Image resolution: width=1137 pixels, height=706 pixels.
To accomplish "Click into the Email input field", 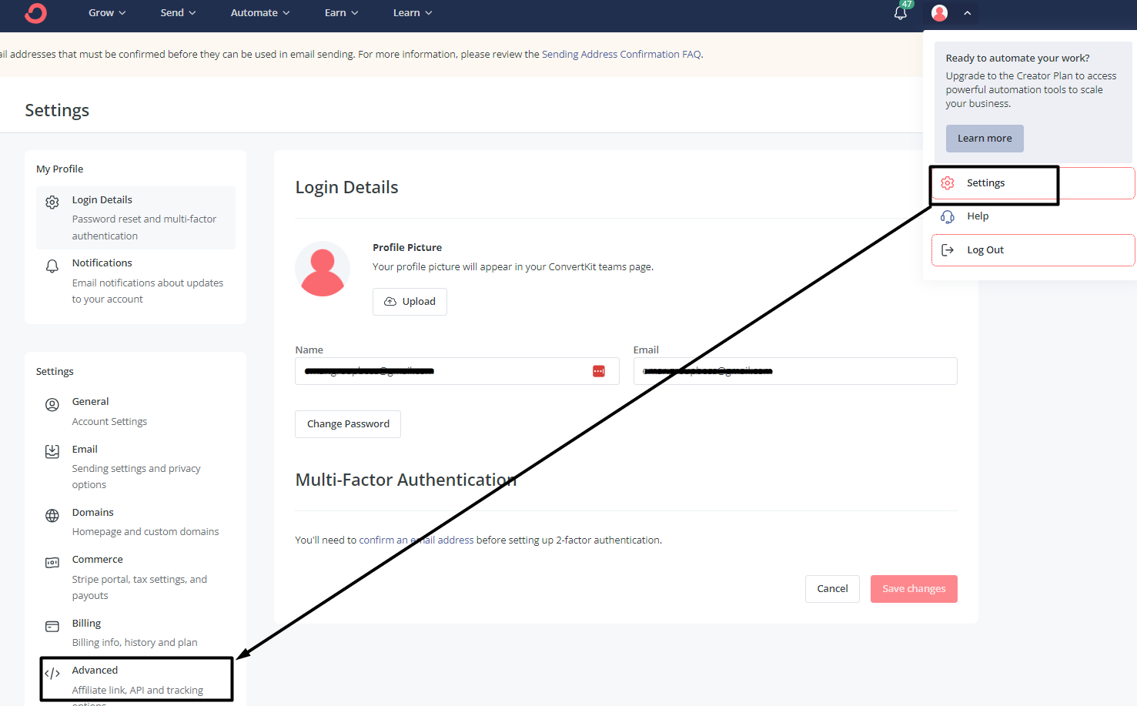I will pos(795,371).
